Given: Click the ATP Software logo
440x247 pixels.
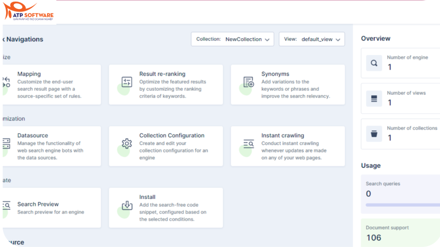Looking at the screenshot, I should click(28, 12).
